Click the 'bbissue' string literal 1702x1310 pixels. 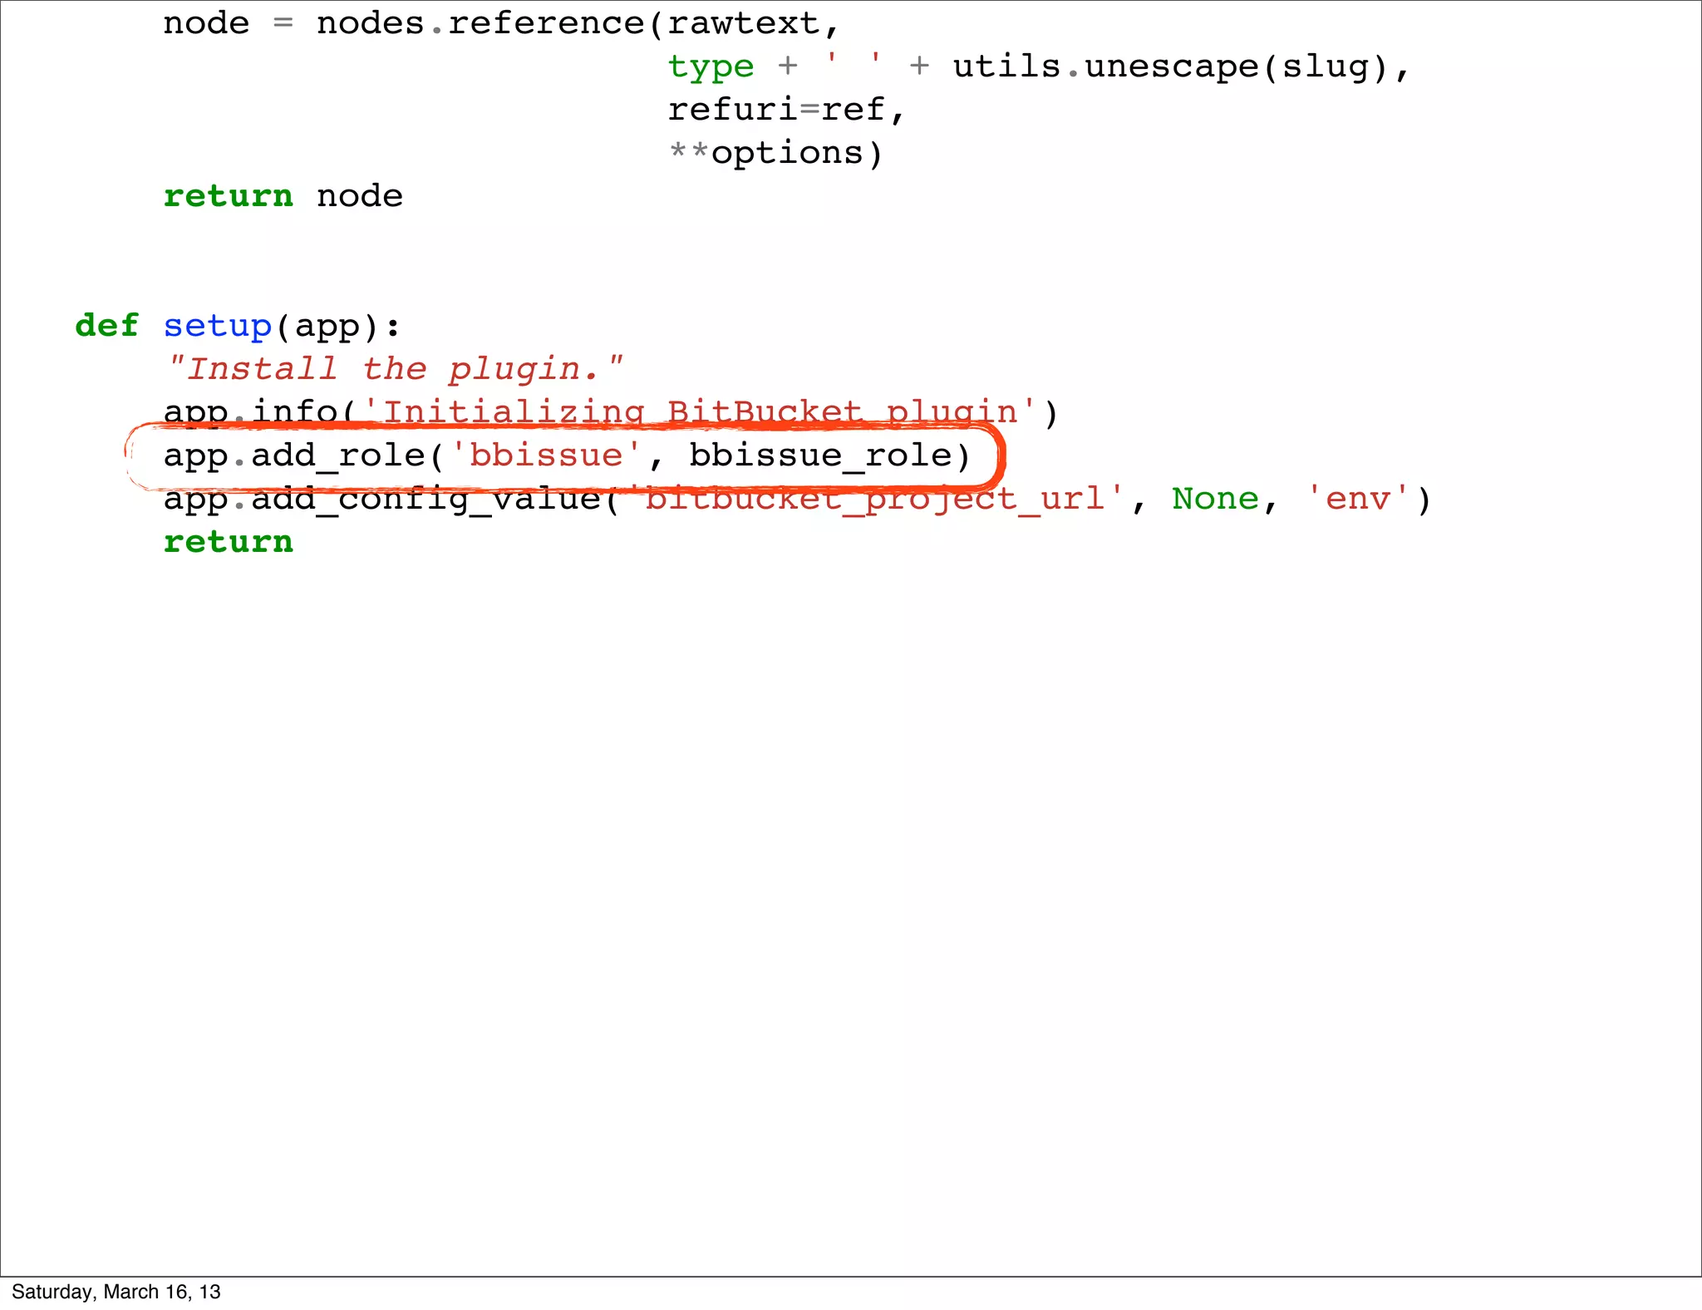546,455
